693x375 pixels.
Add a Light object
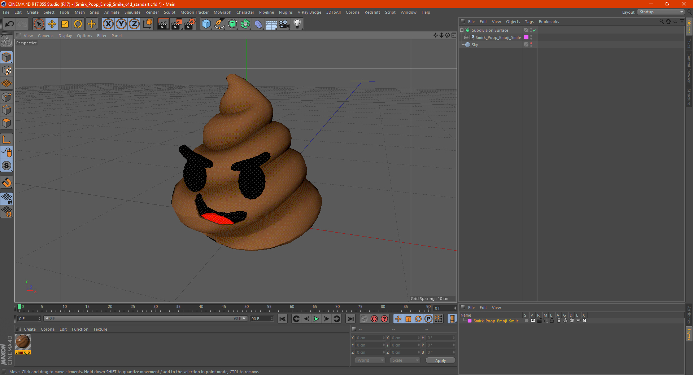click(x=297, y=24)
